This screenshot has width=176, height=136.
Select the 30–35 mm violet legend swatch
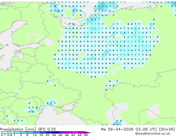coord(62,132)
